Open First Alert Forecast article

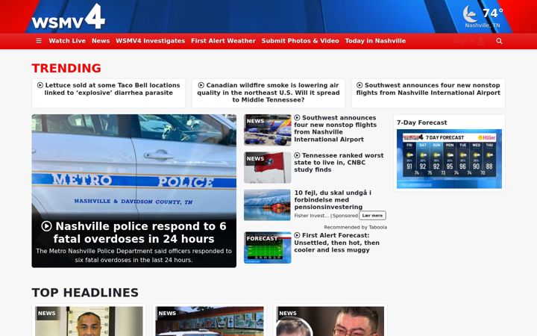(x=336, y=243)
